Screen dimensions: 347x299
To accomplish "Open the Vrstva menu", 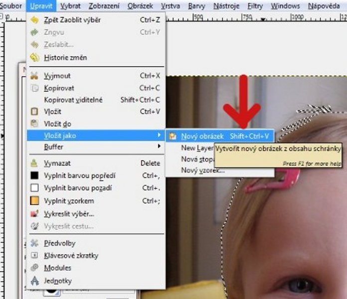I will (171, 6).
